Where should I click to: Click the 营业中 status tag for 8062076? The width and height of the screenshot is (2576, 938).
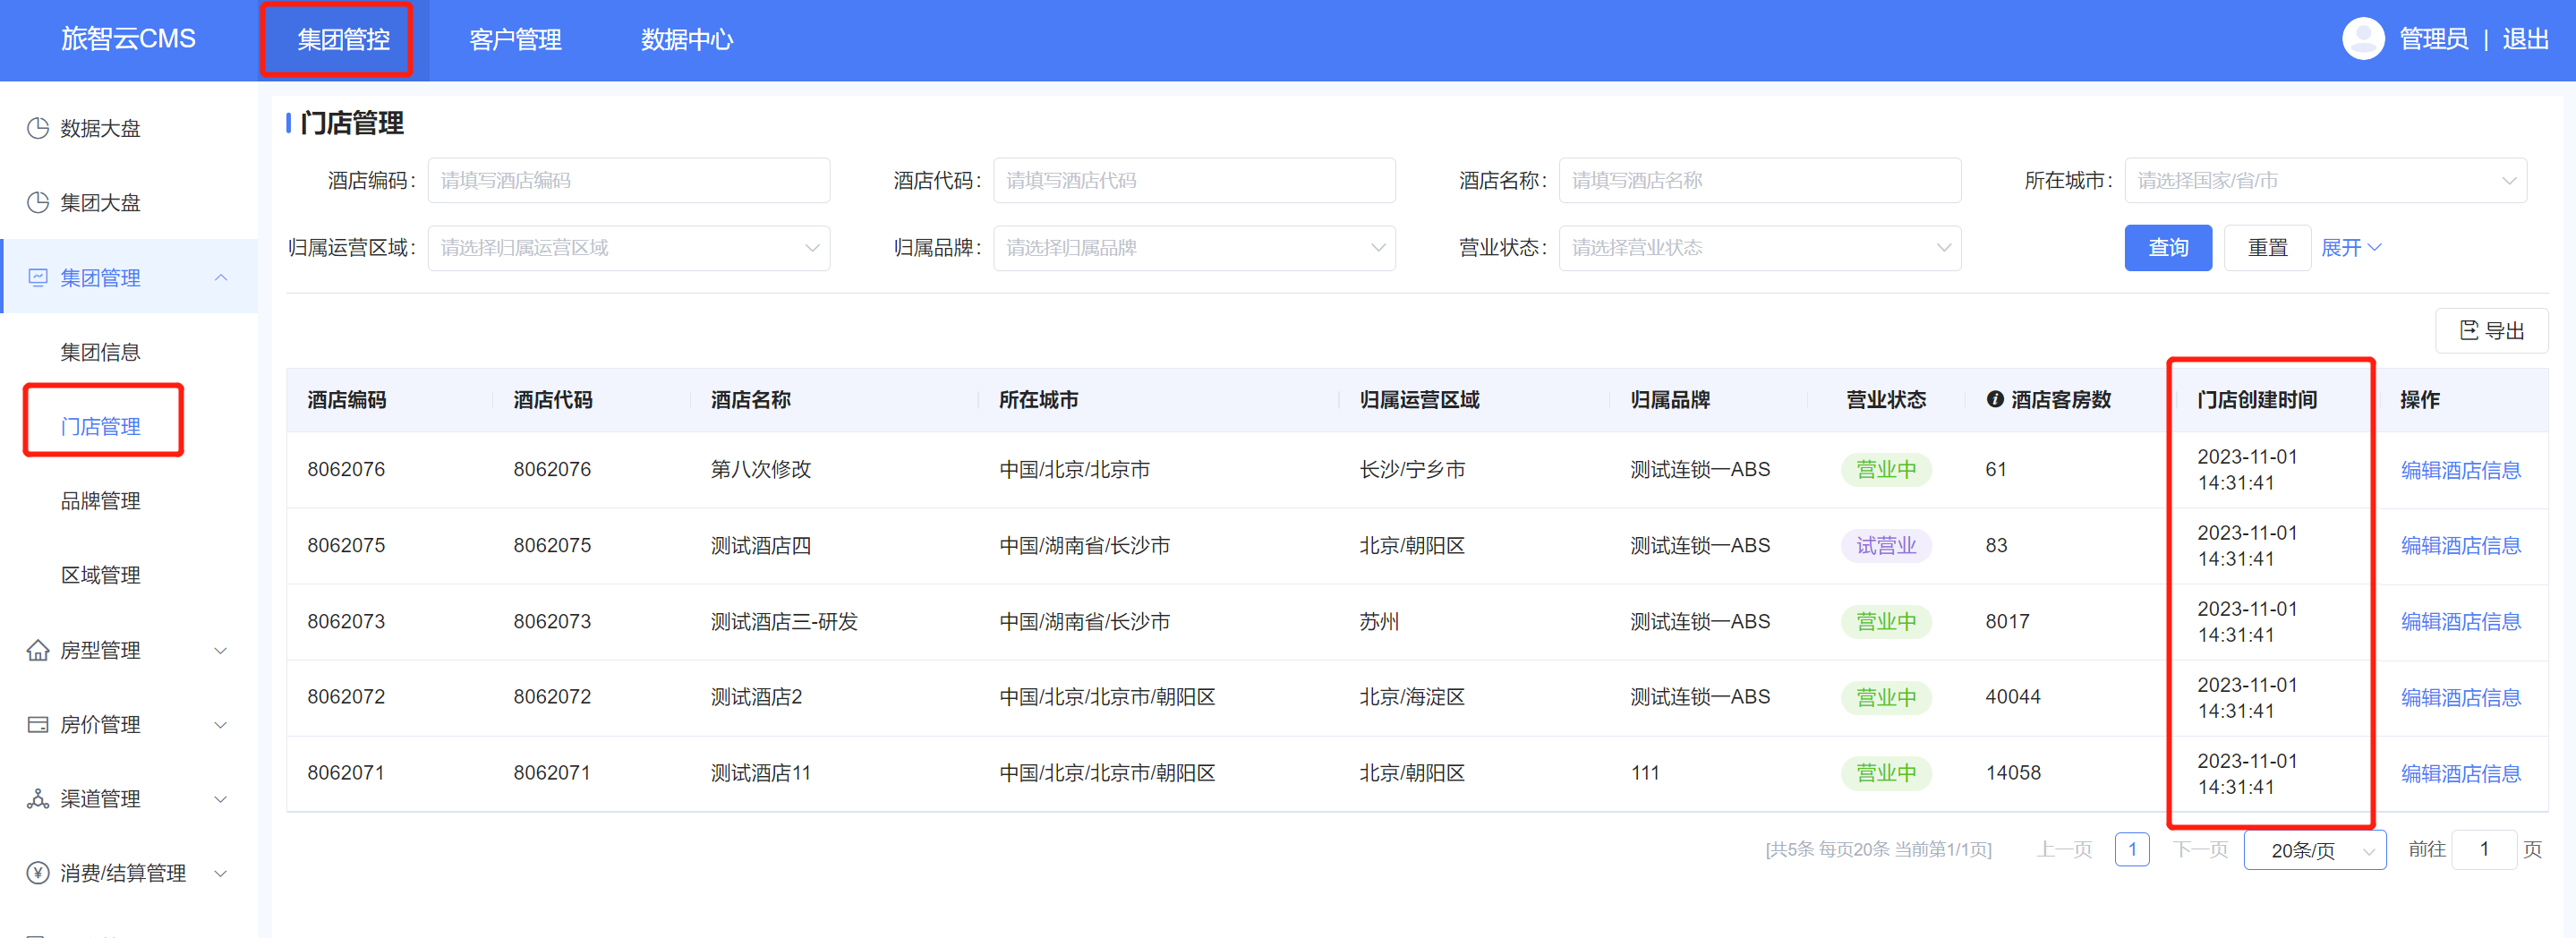coord(1886,470)
